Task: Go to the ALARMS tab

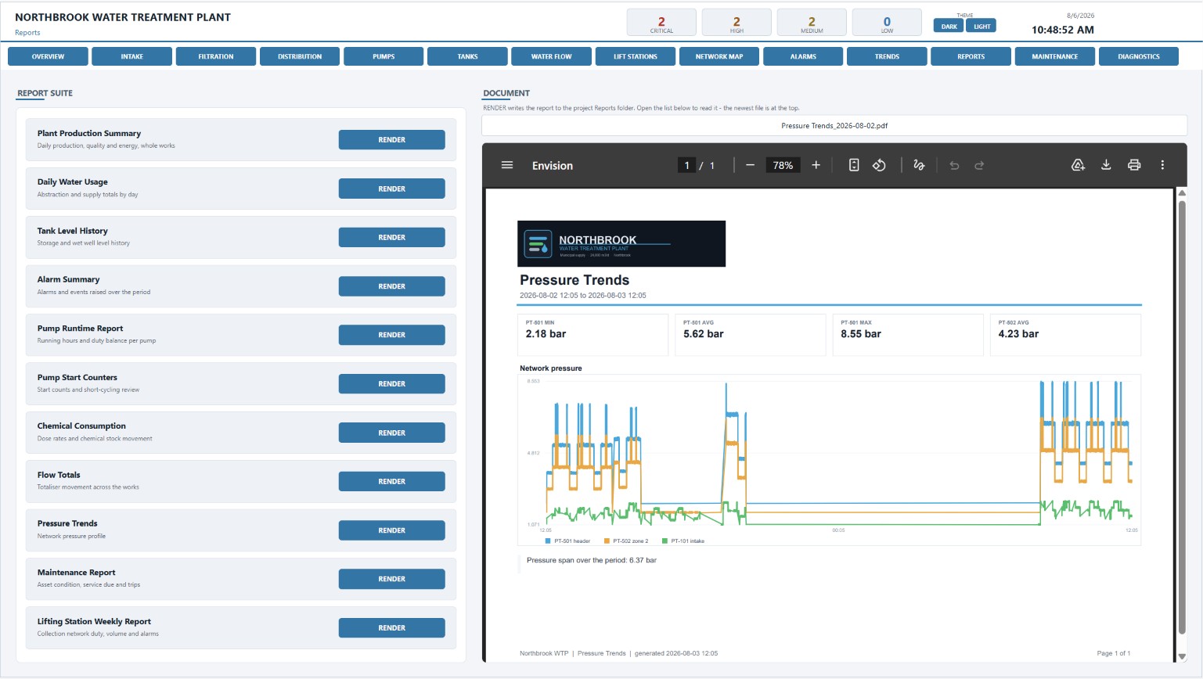Action: (803, 56)
